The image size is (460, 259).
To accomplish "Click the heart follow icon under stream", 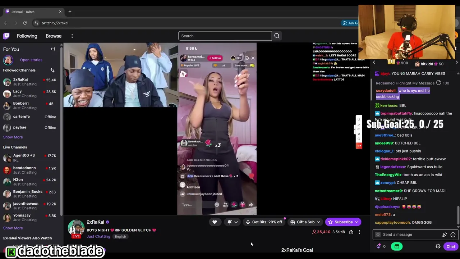I will pos(215,222).
